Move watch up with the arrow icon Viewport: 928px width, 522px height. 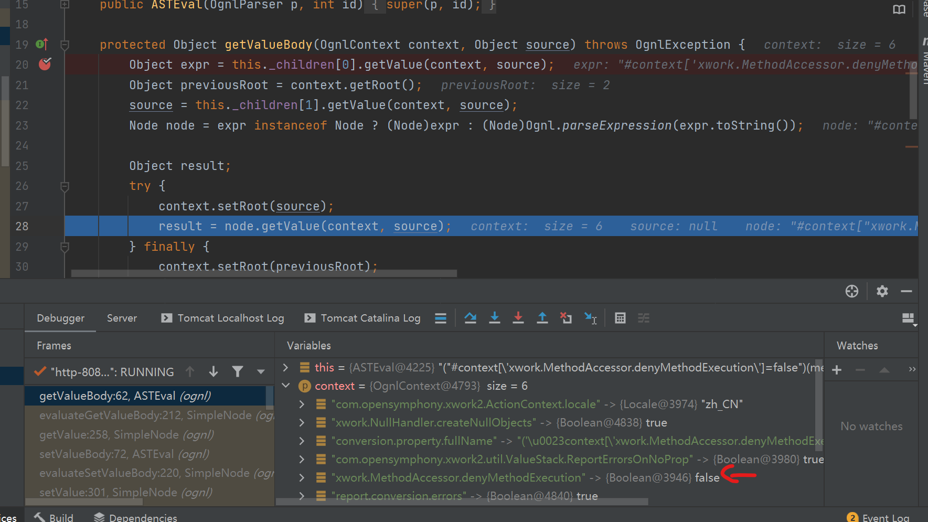pyautogui.click(x=884, y=370)
